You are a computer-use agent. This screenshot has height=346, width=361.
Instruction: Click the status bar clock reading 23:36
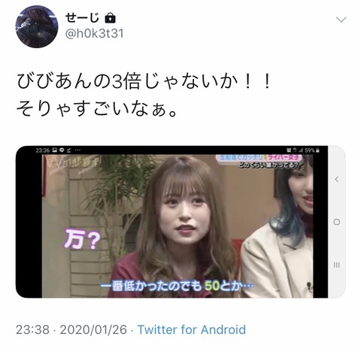[x=43, y=150]
